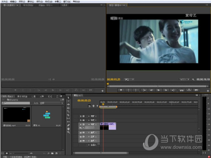Switch project panel to icon view
The height and width of the screenshot is (158, 211).
tap(7, 153)
